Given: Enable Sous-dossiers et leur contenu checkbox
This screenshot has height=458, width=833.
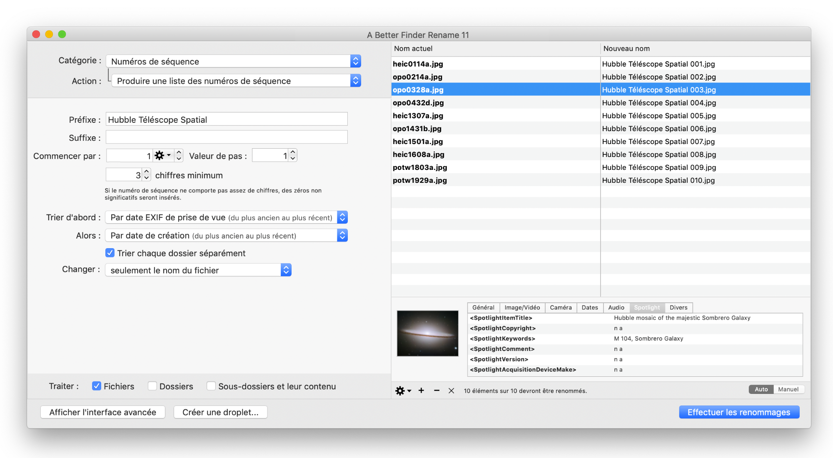Looking at the screenshot, I should [x=211, y=386].
